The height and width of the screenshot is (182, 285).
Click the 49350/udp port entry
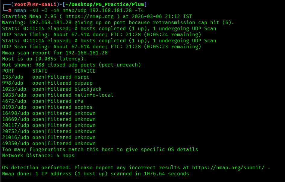tap(15, 144)
